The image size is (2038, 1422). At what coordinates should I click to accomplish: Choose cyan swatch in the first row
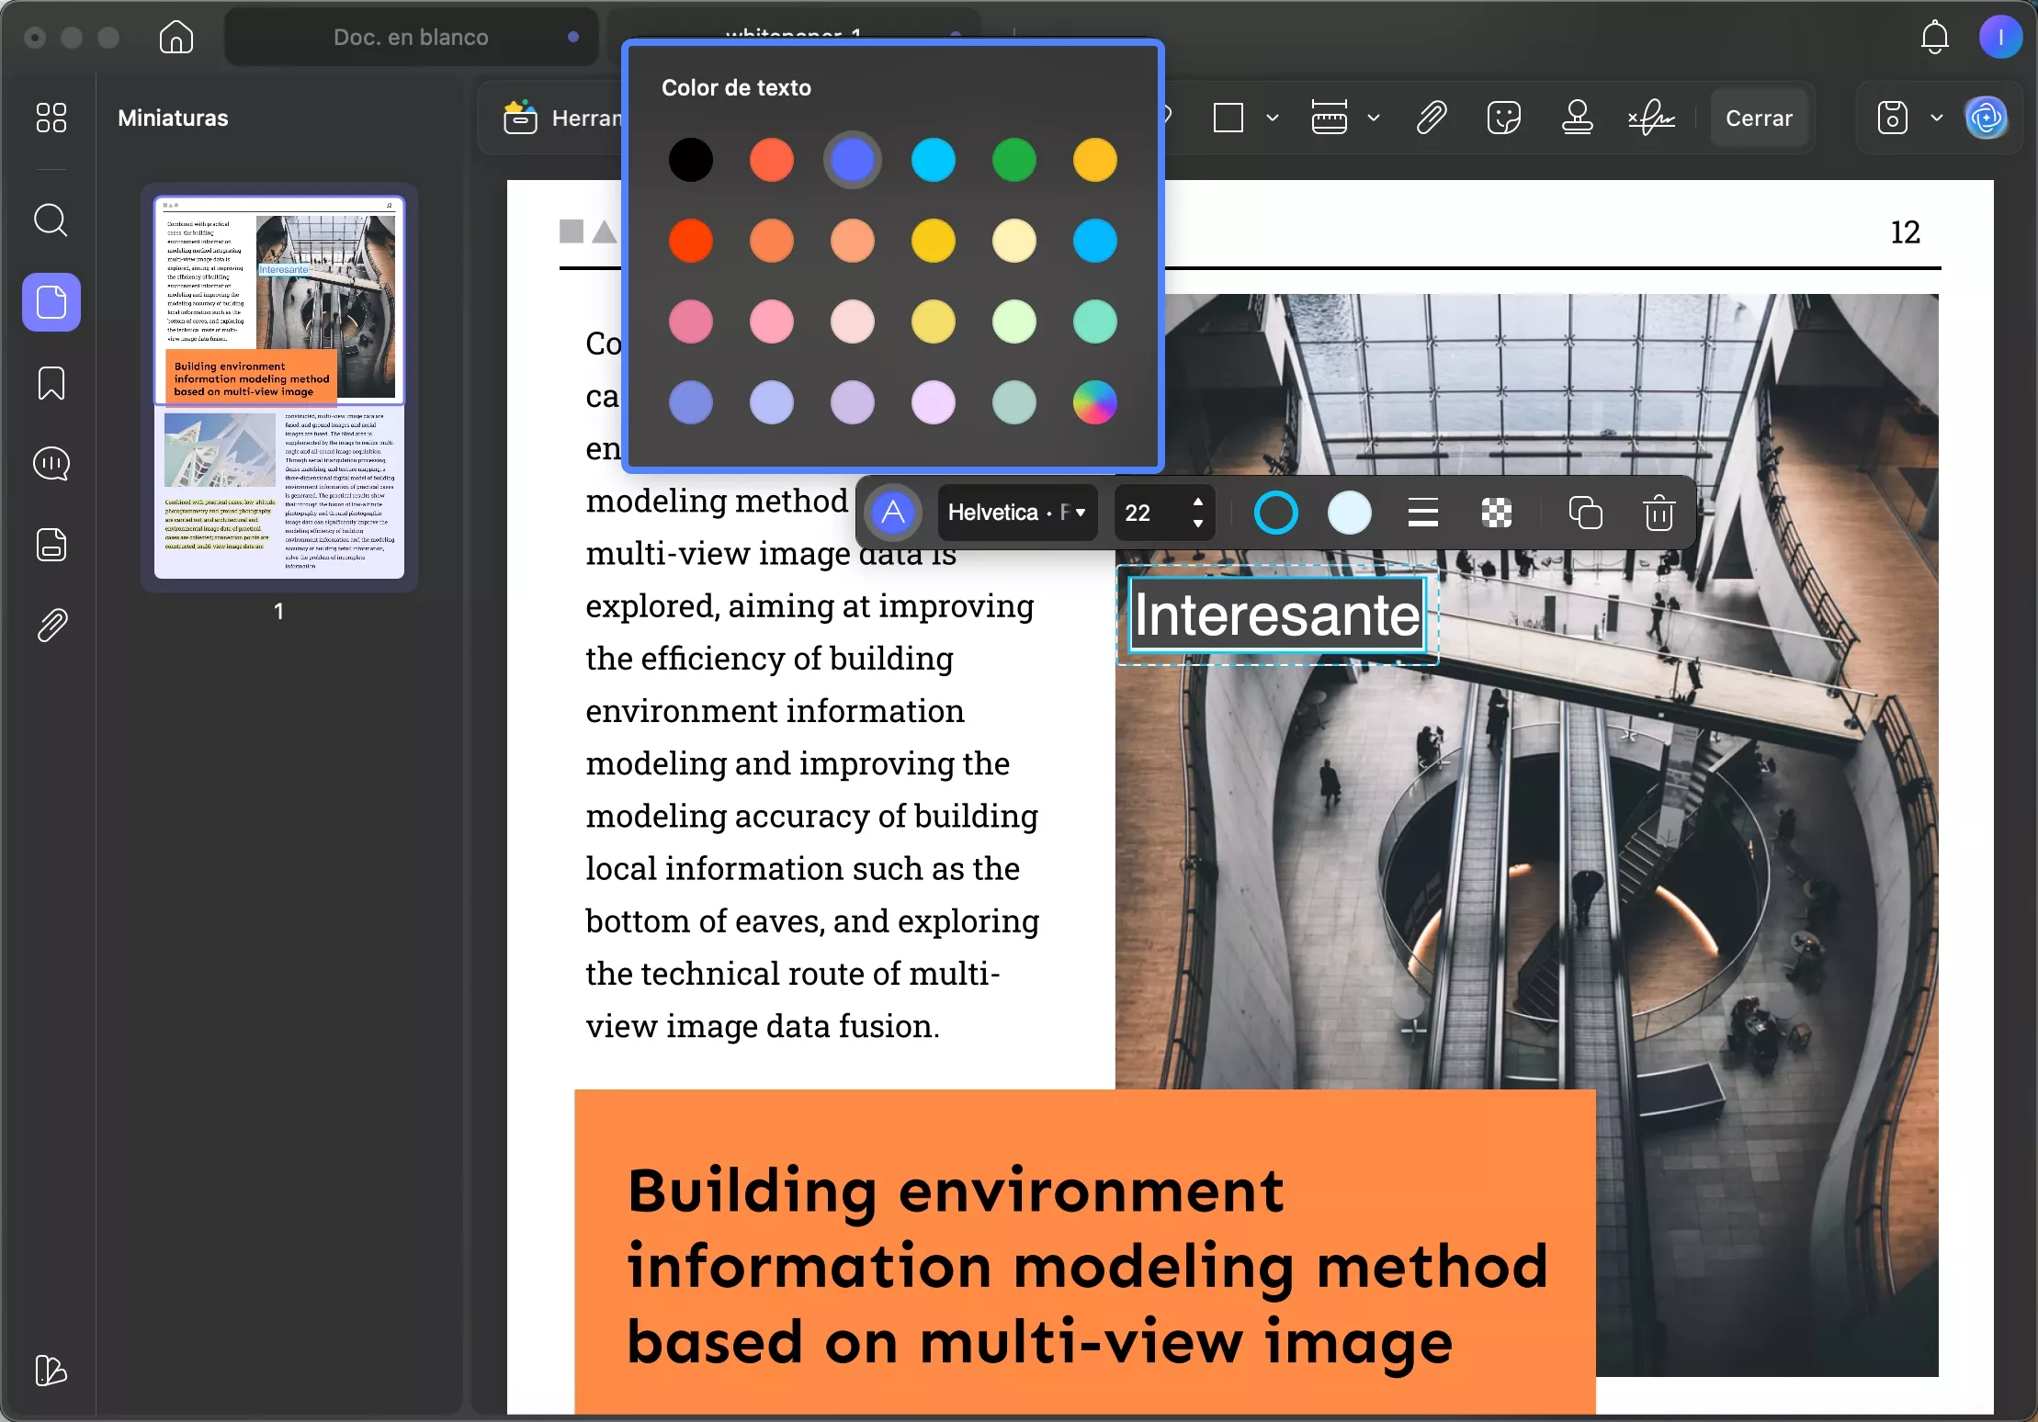click(x=934, y=160)
